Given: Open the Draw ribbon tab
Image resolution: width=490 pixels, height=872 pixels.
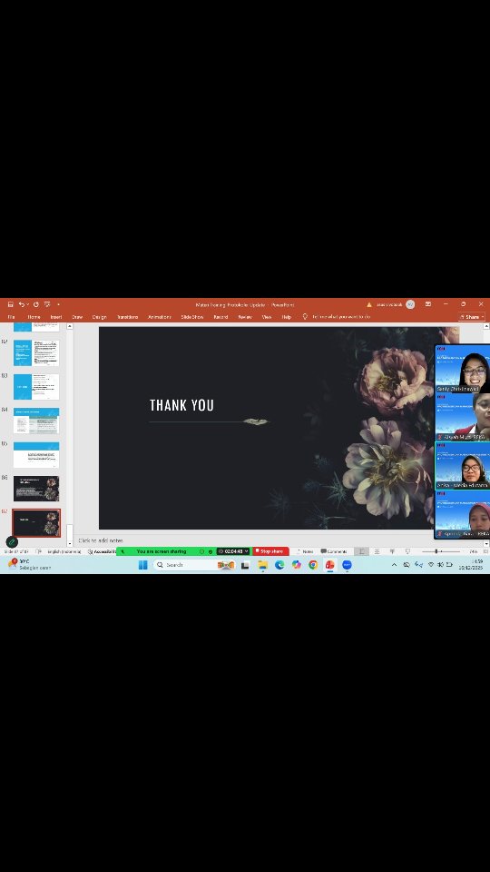Looking at the screenshot, I should point(77,317).
